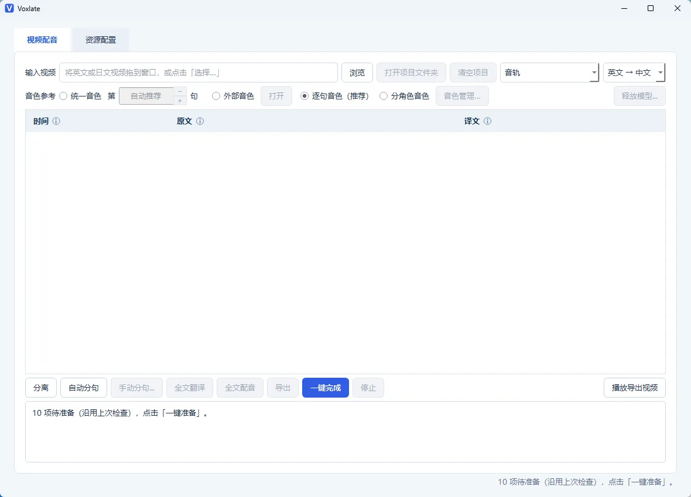Click the 导出 button
The height and width of the screenshot is (497, 691).
coord(282,388)
